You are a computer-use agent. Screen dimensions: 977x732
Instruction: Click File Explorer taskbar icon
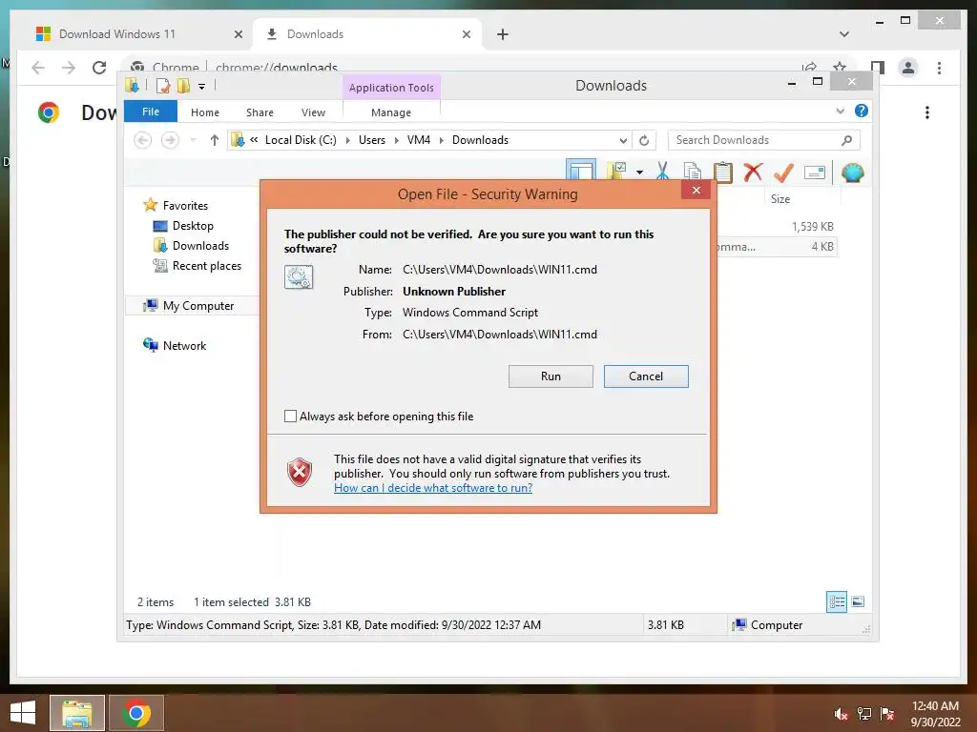(77, 713)
